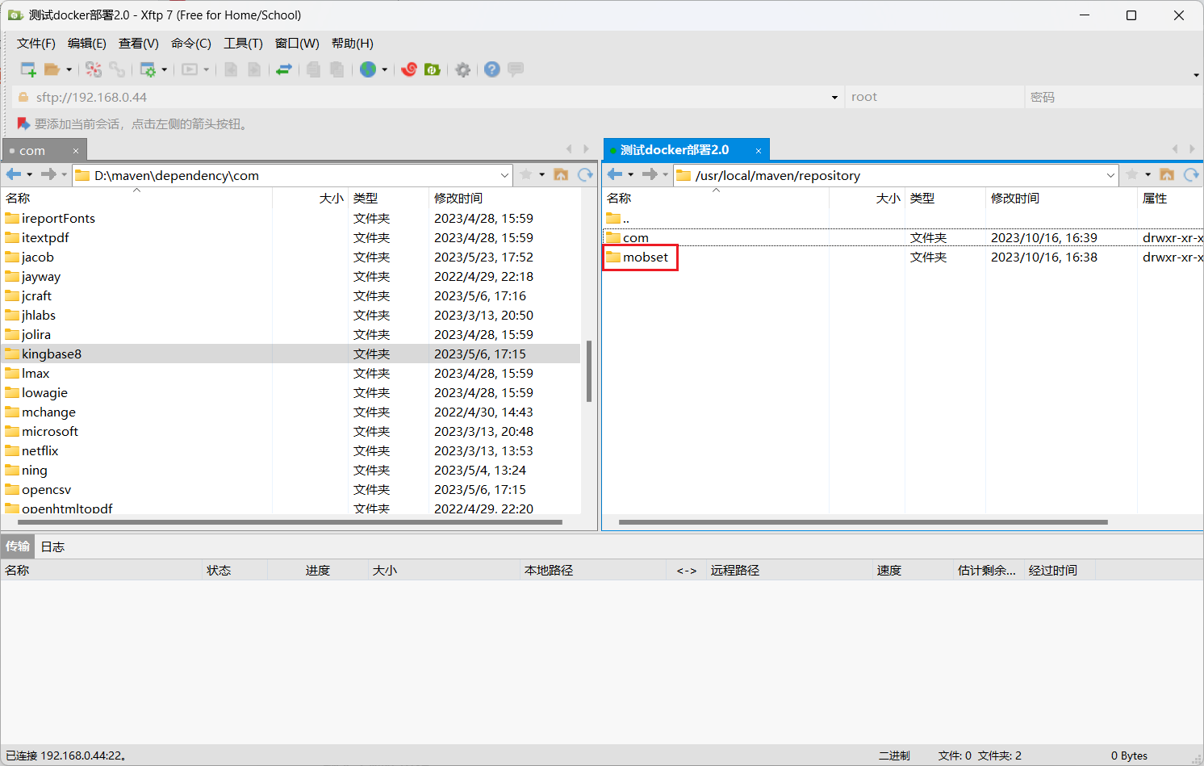The image size is (1204, 766).
Task: Click the green Xftp-style toolbar icon
Action: (433, 69)
